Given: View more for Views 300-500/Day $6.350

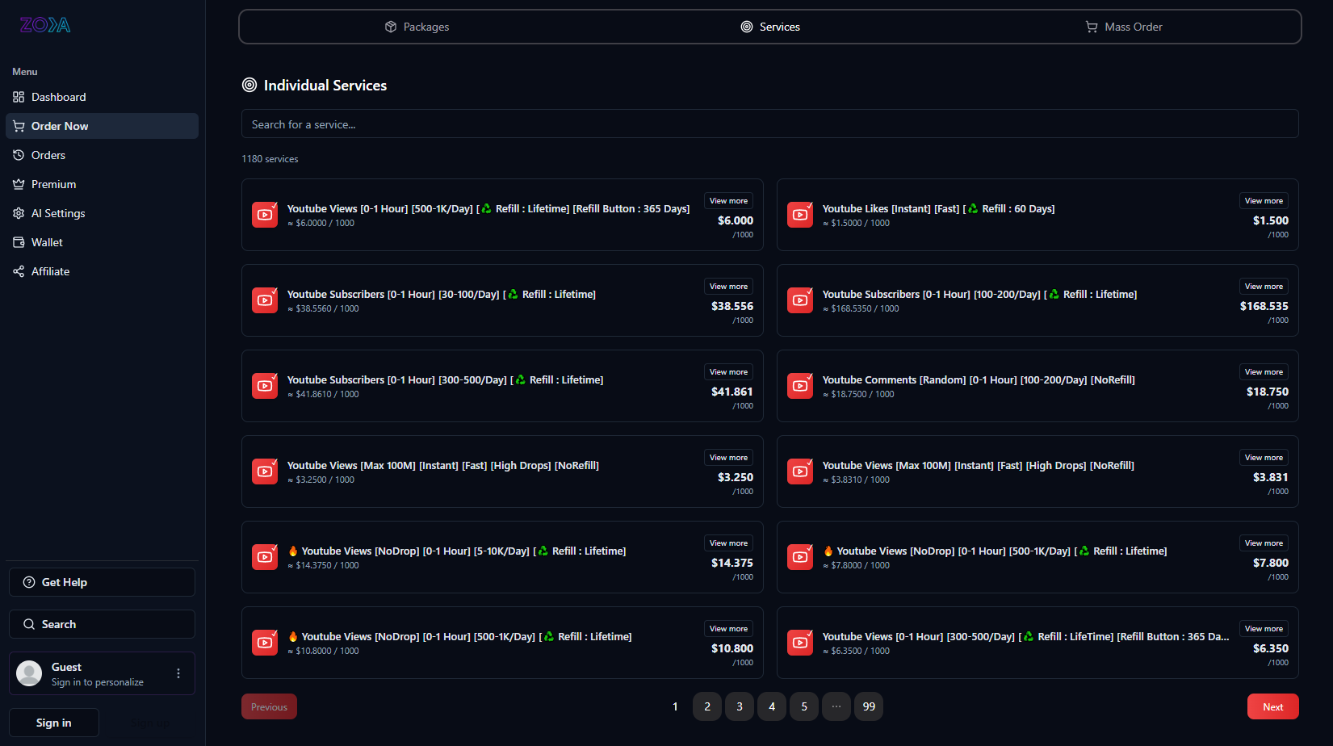Looking at the screenshot, I should click(1264, 629).
